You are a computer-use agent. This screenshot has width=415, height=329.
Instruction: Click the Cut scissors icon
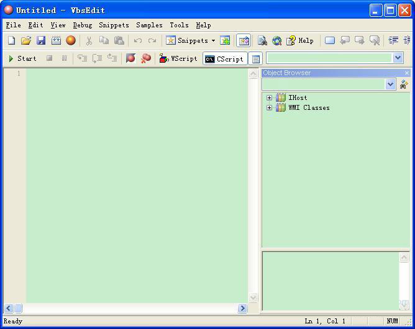(x=89, y=40)
